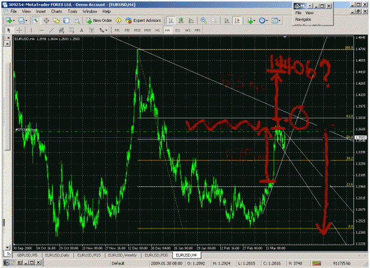Click the Zoom Out magnifier icon
This screenshot has width=370, height=268.
point(214,21)
